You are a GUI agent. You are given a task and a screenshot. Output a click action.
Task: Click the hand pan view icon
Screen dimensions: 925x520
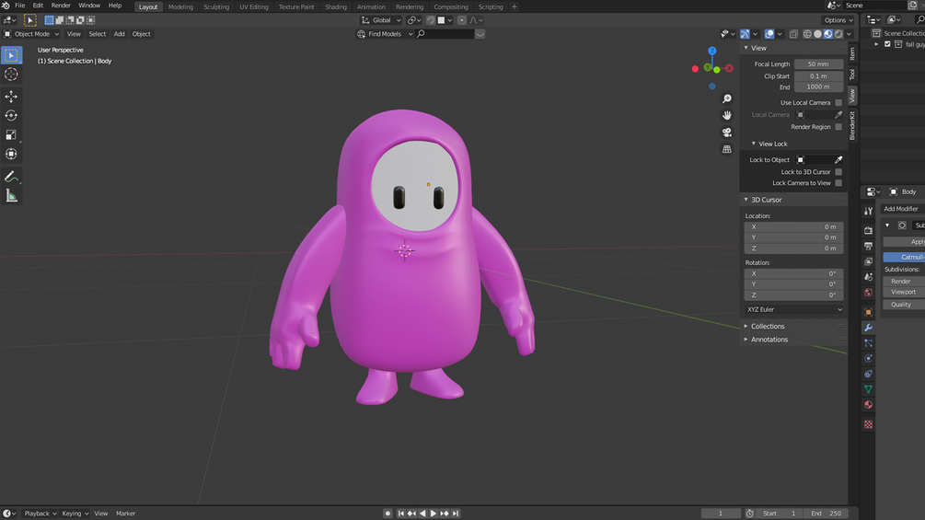coord(727,115)
